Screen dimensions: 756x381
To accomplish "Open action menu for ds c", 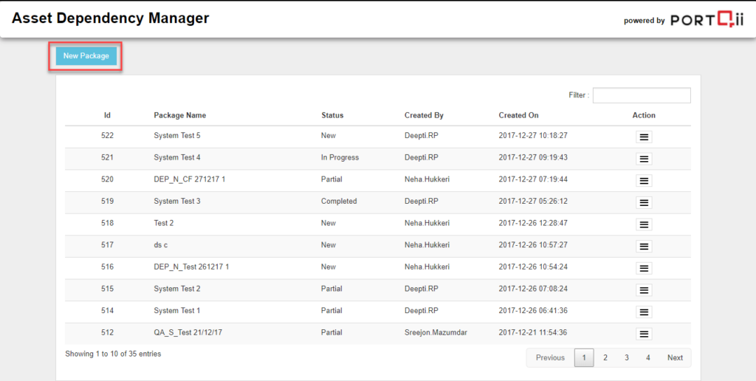I will 644,247.
